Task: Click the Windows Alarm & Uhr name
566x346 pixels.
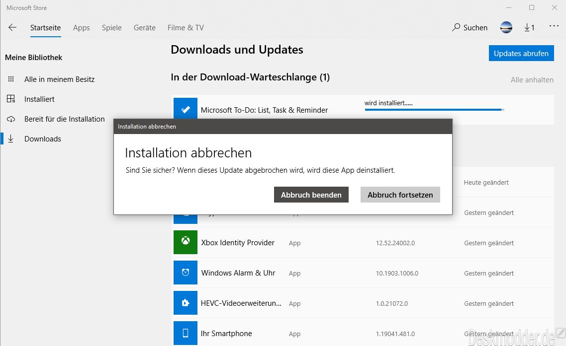Action: pos(238,273)
